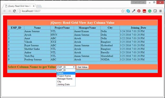Open the green Grammarly extension icon

click(150, 11)
